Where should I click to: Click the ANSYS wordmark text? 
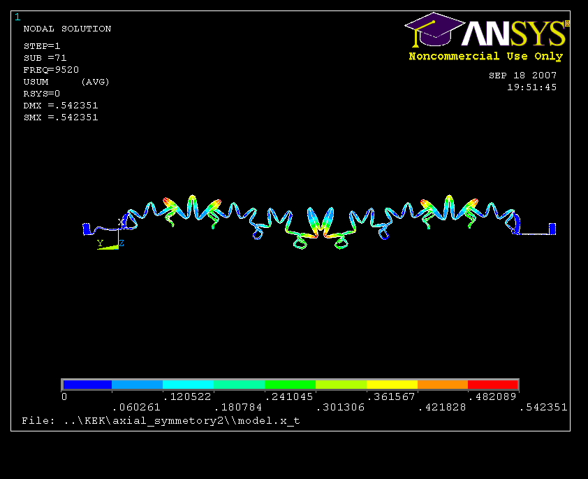pos(515,33)
